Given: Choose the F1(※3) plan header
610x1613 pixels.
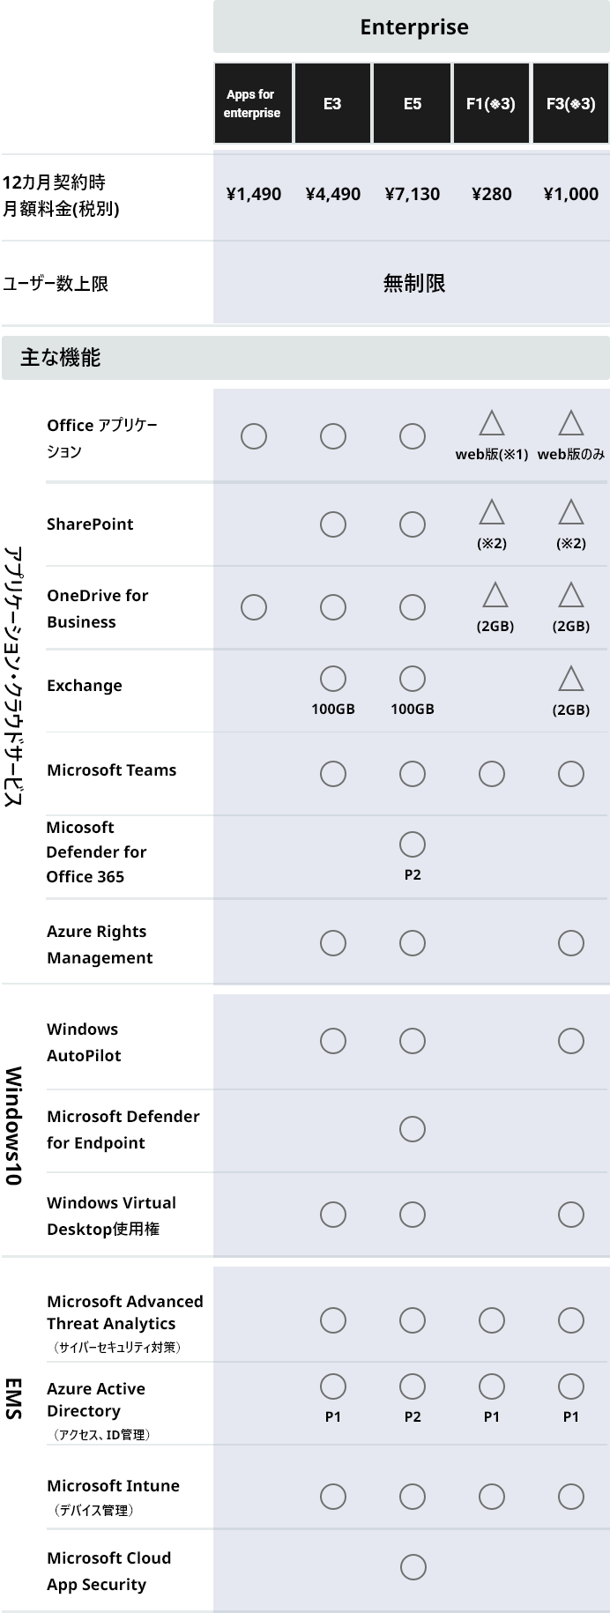Looking at the screenshot, I should 491,103.
